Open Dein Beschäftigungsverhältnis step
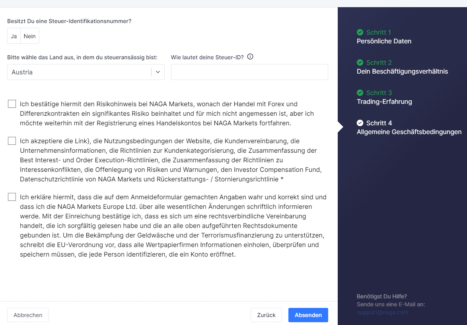467x325 pixels. click(402, 72)
